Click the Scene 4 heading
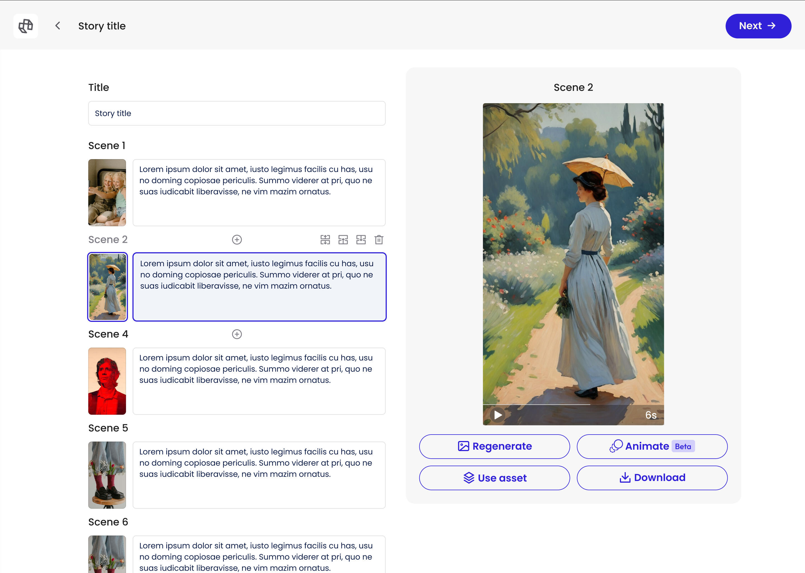The width and height of the screenshot is (805, 573). [108, 334]
